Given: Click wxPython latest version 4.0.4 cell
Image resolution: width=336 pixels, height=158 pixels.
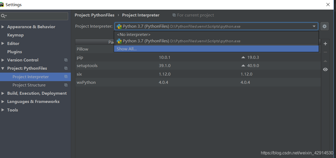Looking at the screenshot, I should (245, 82).
